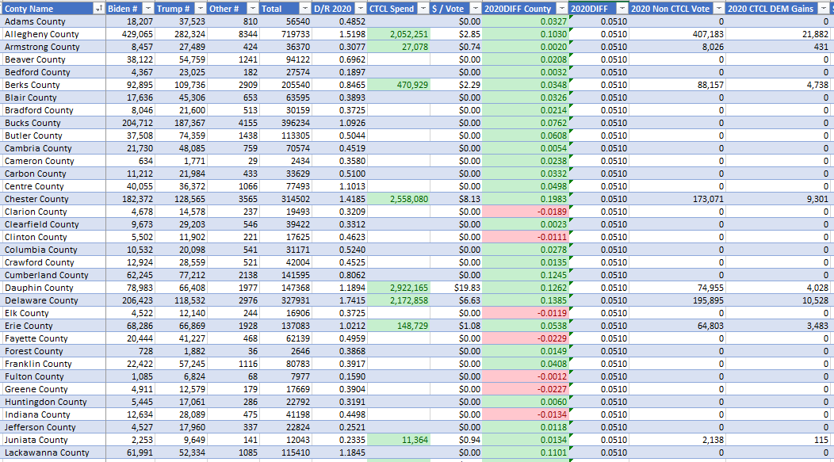Click Erie CTCL Spend value 148,729
834x462 pixels.
412,326
